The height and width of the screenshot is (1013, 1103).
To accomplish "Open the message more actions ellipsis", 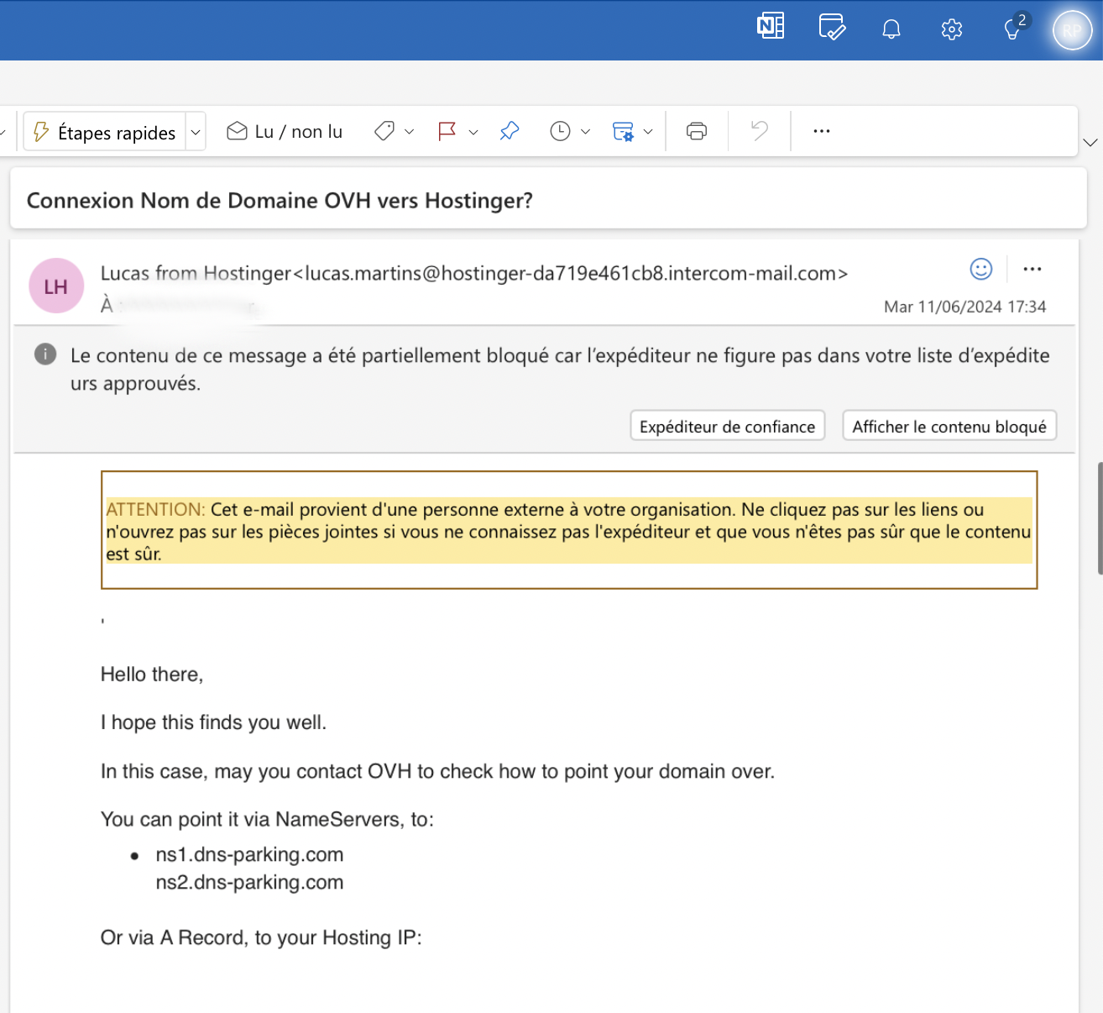I will [1032, 270].
